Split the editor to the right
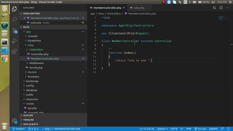 pyautogui.click(x=221, y=8)
